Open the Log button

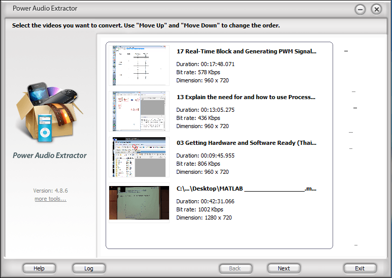pos(89,268)
